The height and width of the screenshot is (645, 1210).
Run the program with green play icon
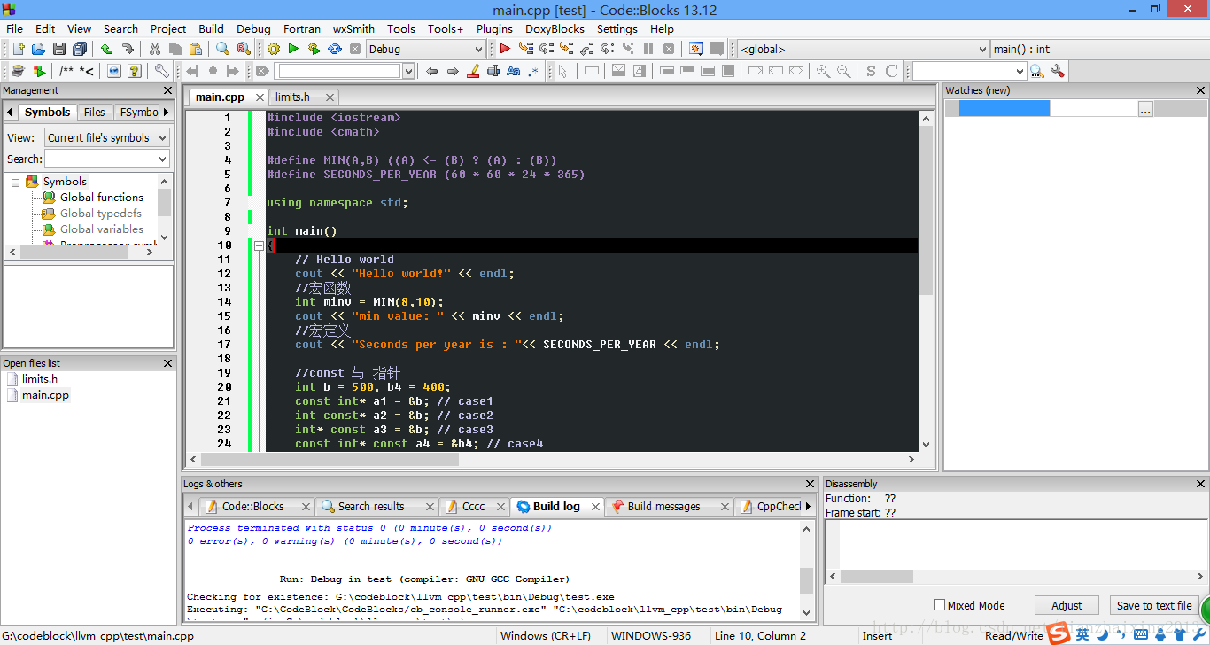293,50
